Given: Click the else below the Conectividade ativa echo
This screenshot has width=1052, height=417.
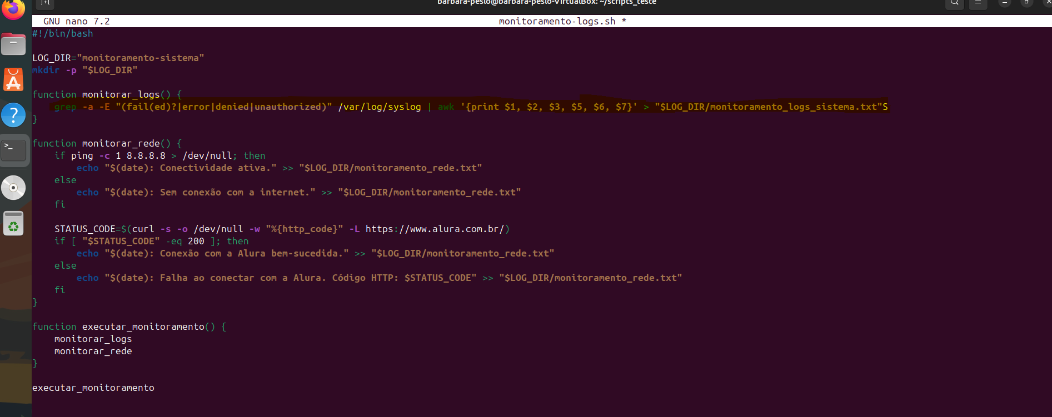Looking at the screenshot, I should pos(66,180).
